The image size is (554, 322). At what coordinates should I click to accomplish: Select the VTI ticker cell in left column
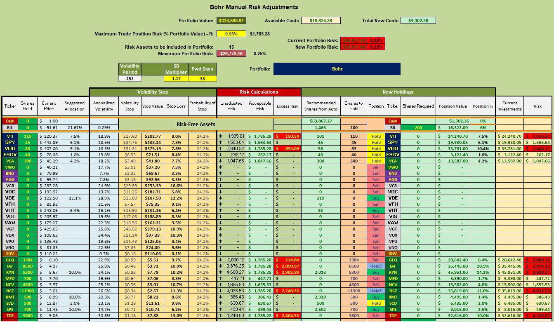point(9,136)
